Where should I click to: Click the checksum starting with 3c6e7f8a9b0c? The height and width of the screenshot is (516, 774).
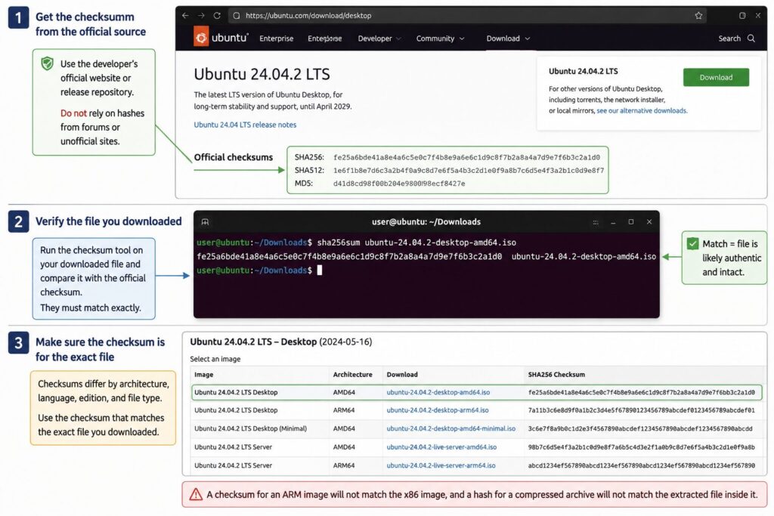pos(640,428)
